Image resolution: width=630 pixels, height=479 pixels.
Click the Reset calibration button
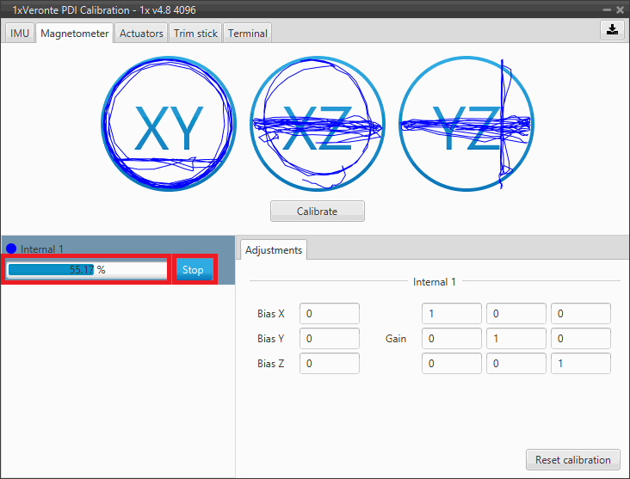tap(572, 460)
